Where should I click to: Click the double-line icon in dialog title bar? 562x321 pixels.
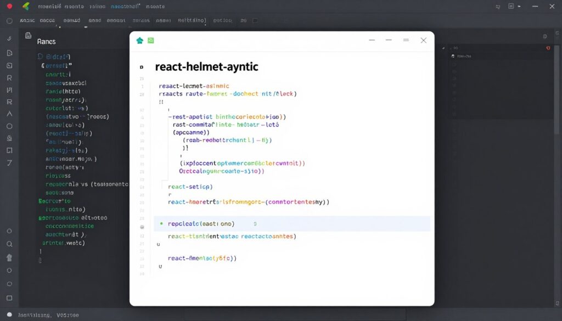click(x=406, y=40)
